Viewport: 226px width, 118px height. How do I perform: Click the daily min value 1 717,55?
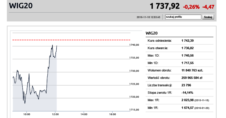(x=187, y=63)
